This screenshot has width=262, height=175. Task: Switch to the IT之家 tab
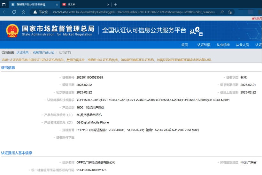pos(84,4)
